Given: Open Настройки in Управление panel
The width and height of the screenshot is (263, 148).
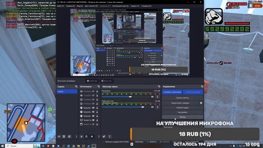Looking at the screenshot, I should point(182,112).
